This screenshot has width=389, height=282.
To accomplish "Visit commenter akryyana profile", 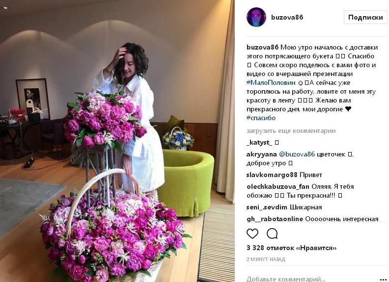I will click(x=261, y=154).
